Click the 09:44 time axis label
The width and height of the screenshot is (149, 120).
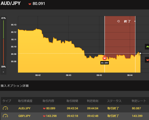130,75
